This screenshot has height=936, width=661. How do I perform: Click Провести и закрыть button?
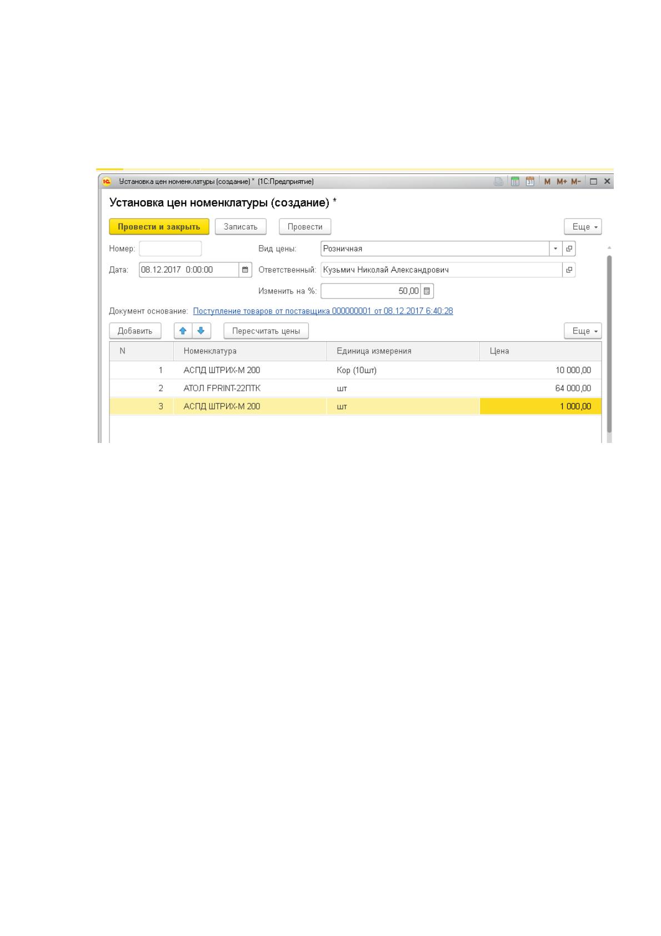[159, 227]
